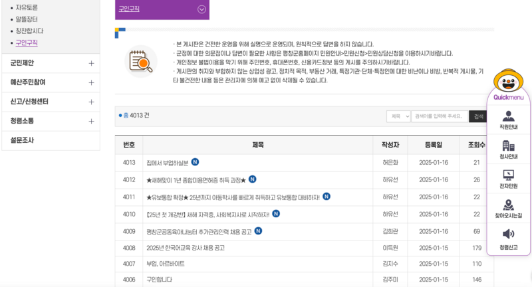532x287 pixels.
Task: Open post 새해맞이 1년 종합미용면허증 취득 과정
Action: point(196,180)
